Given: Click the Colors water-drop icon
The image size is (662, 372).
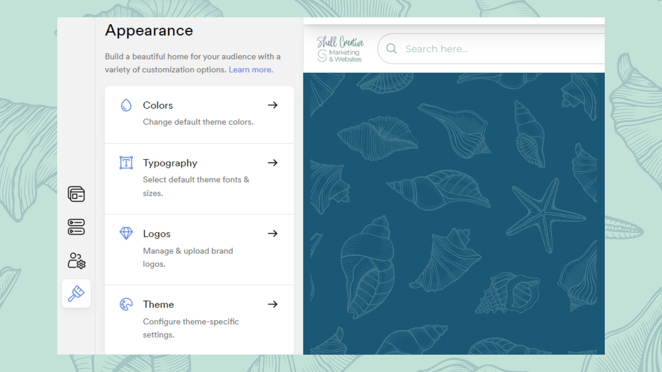Looking at the screenshot, I should (126, 105).
